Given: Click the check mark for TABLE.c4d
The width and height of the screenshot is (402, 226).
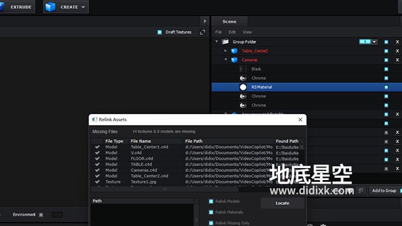Looking at the screenshot, I should click(97, 164).
